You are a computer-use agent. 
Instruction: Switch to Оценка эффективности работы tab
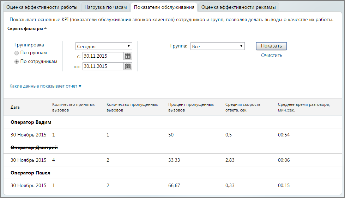coord(42,7)
